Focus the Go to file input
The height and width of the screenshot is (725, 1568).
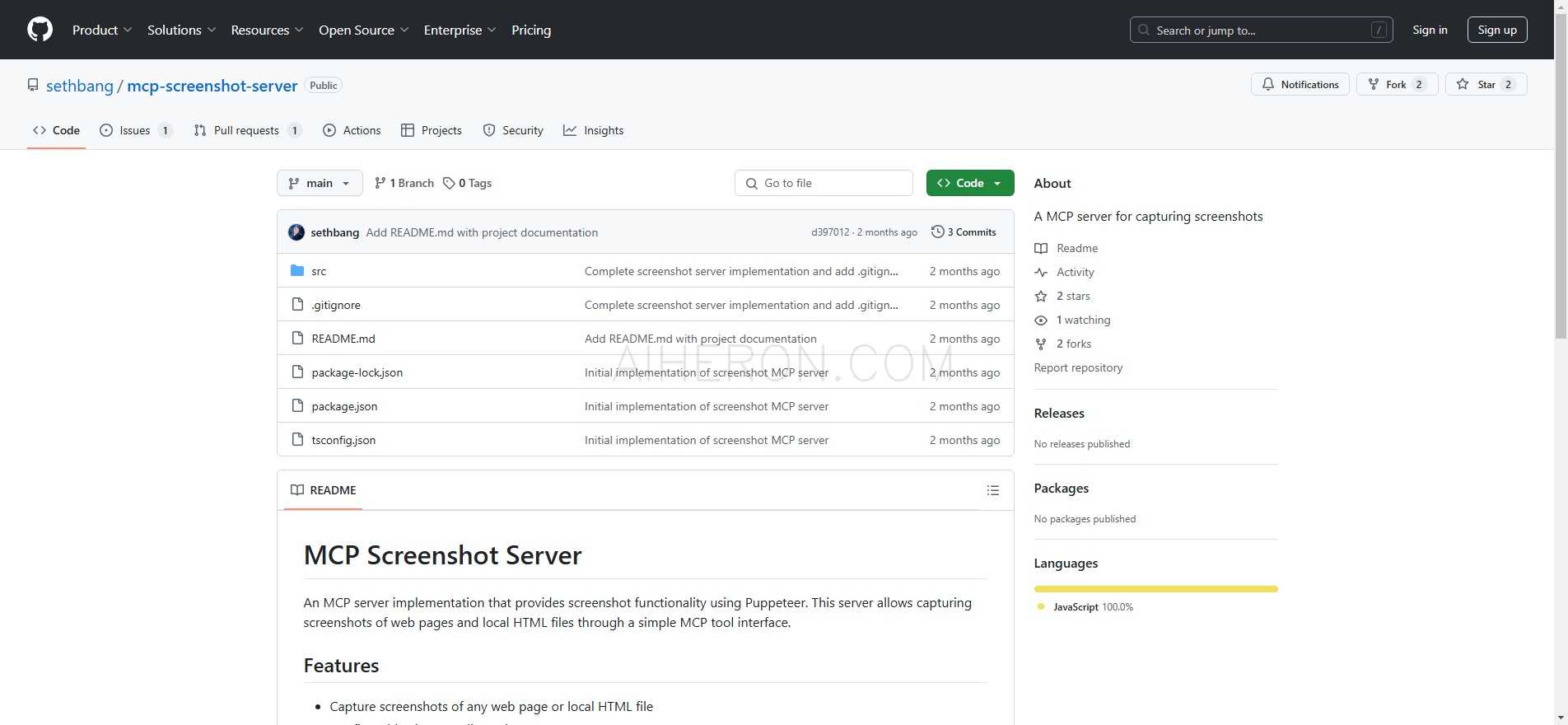[x=824, y=183]
